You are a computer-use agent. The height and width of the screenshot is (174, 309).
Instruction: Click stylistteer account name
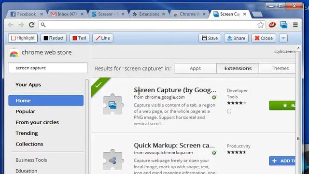tap(285, 52)
